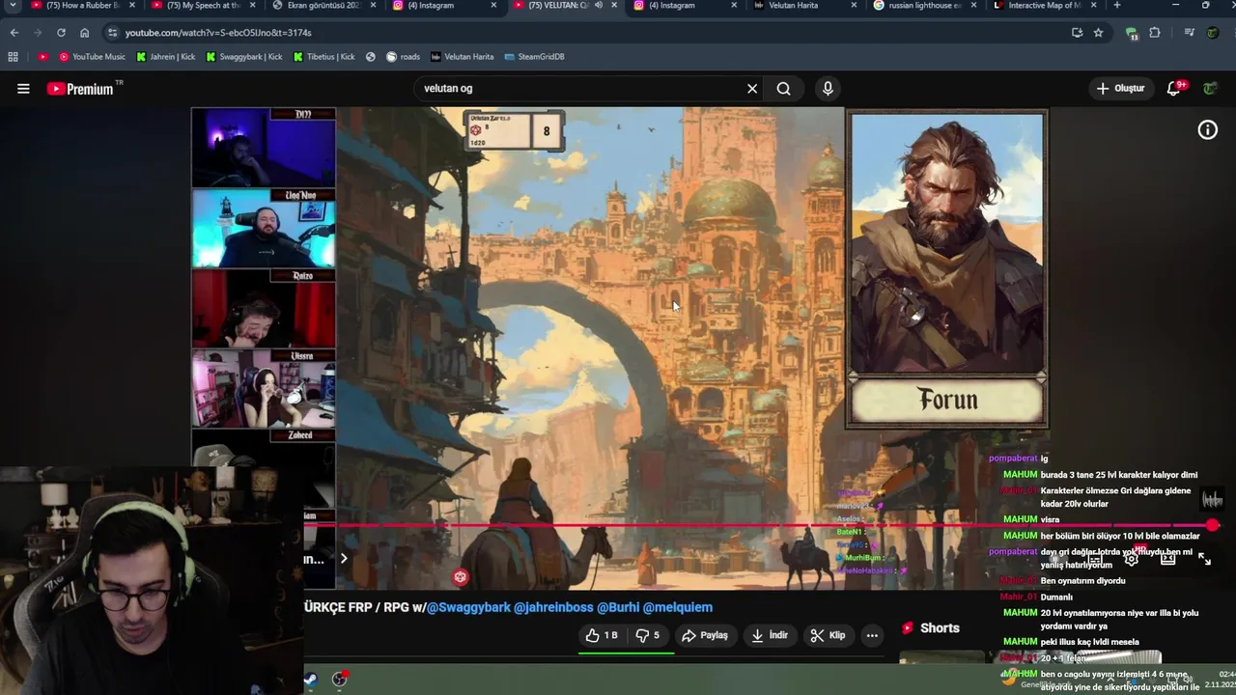The height and width of the screenshot is (695, 1236).
Task: Toggle subtitles in the player
Action: tap(1095, 559)
